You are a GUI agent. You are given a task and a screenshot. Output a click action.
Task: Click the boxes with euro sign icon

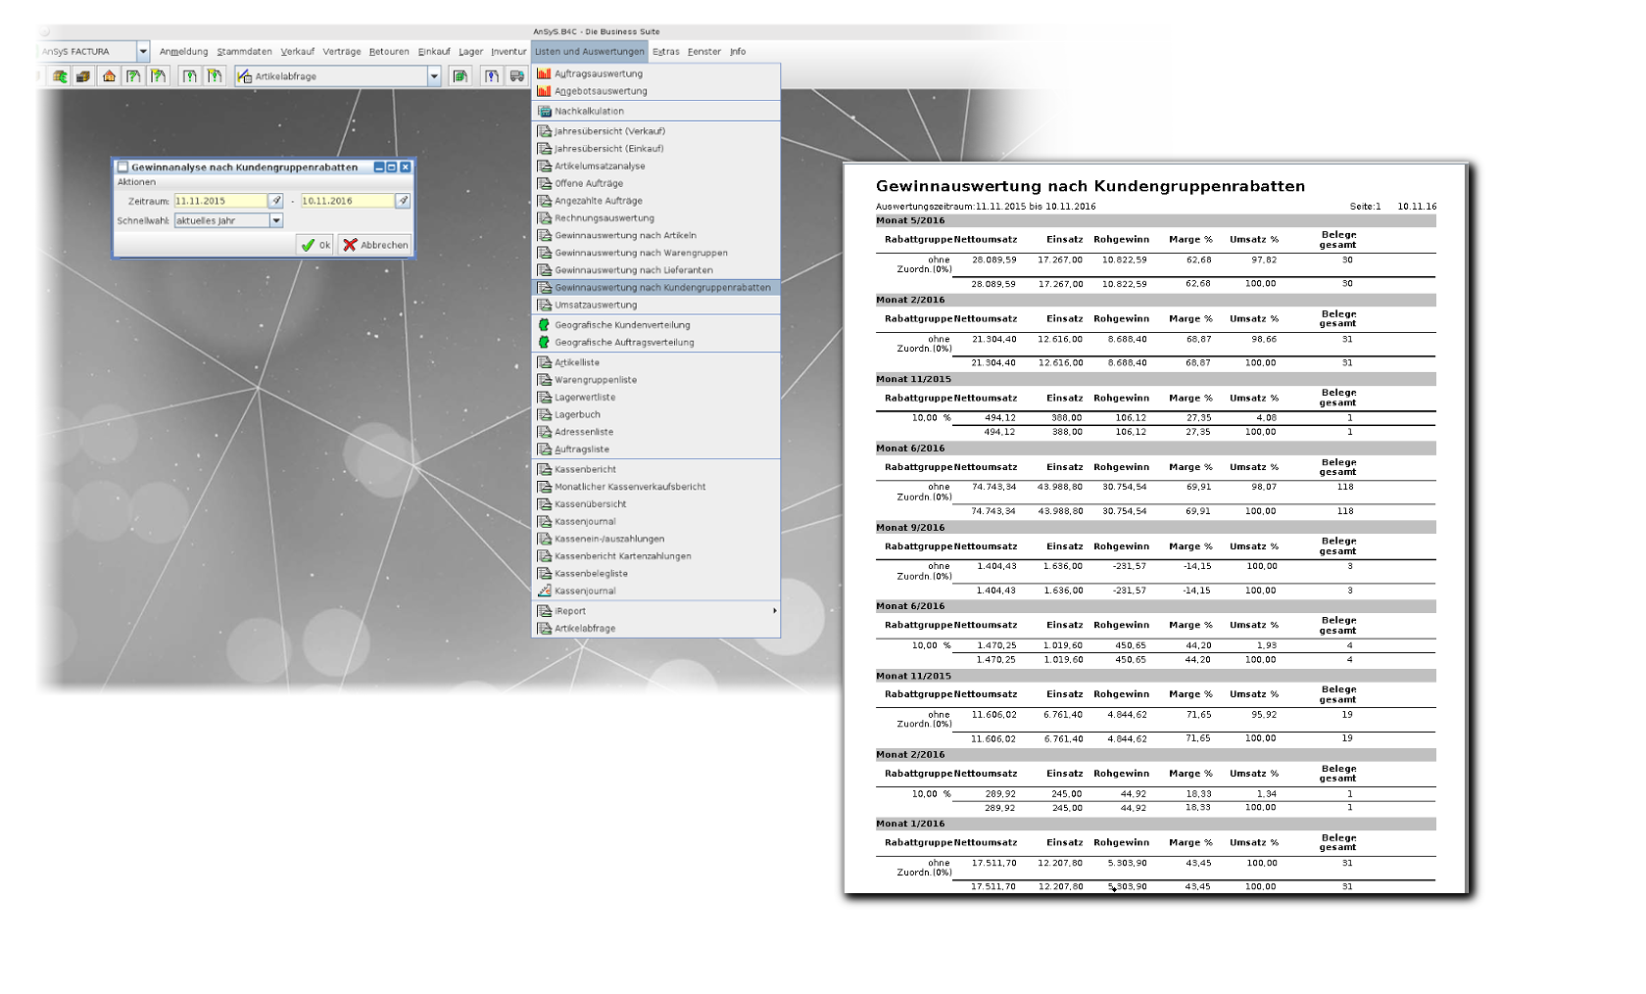coord(60,76)
